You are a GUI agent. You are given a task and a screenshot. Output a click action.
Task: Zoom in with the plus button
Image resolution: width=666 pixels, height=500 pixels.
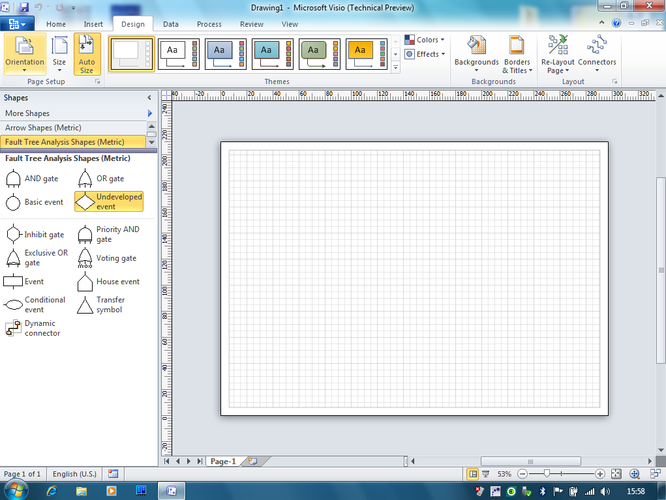pyautogui.click(x=599, y=474)
